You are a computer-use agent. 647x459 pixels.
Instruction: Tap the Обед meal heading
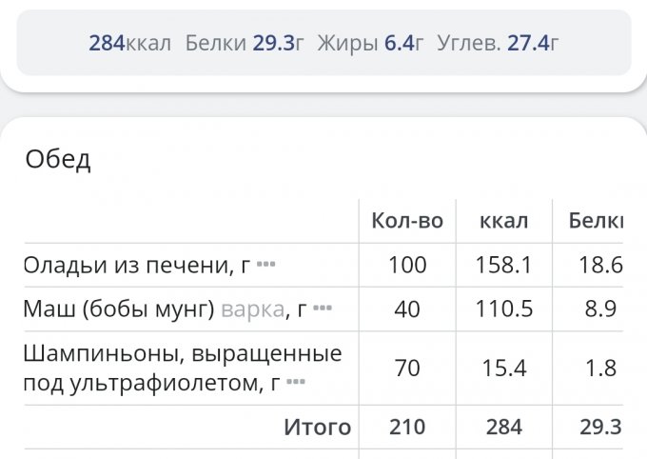coord(58,159)
